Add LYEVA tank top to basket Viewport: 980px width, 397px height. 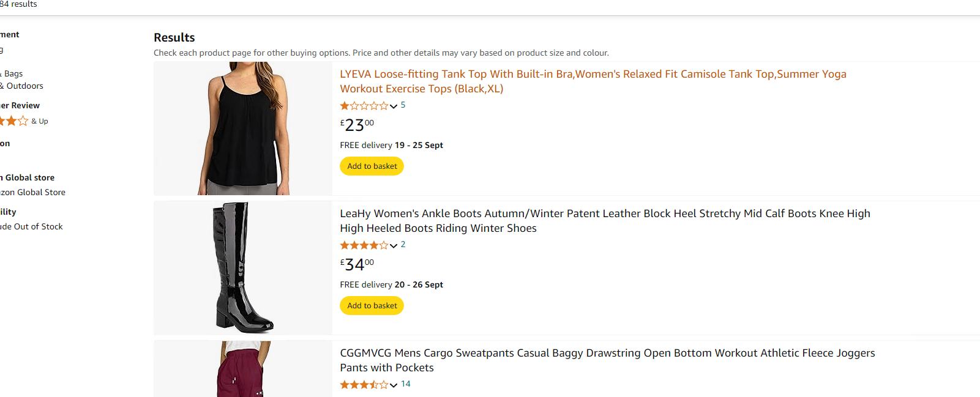click(372, 166)
